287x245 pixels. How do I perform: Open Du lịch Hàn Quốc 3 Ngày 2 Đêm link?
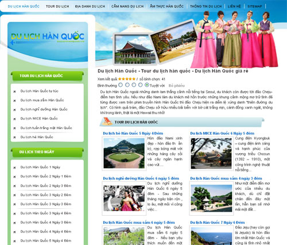tap(46, 195)
